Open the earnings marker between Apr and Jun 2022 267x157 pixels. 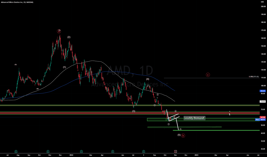[x=113, y=151]
